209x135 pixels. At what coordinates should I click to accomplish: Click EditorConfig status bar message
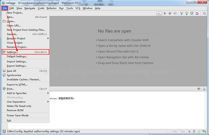(44, 131)
